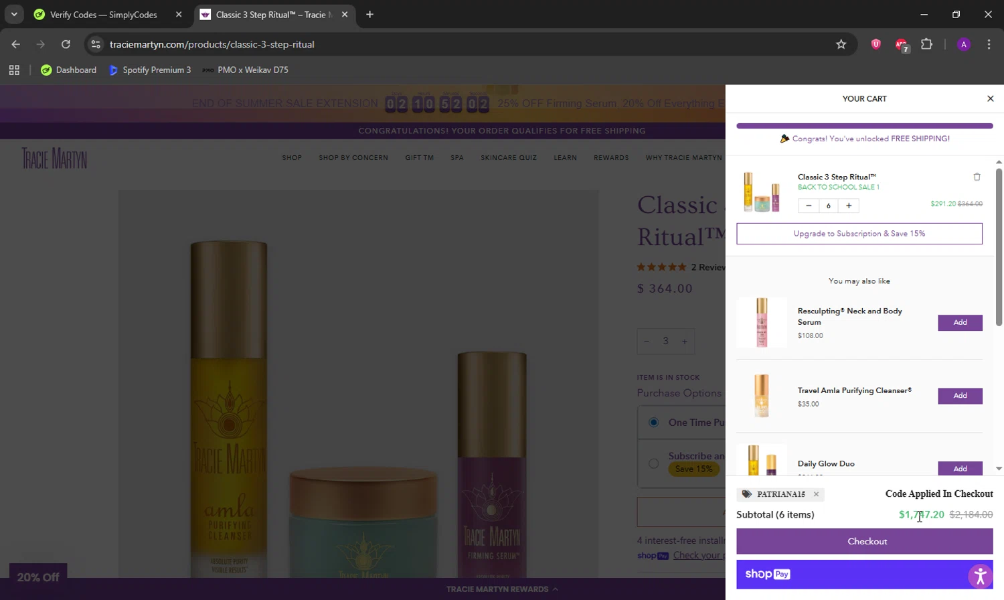Bookmark this page with the star icon

click(x=841, y=44)
